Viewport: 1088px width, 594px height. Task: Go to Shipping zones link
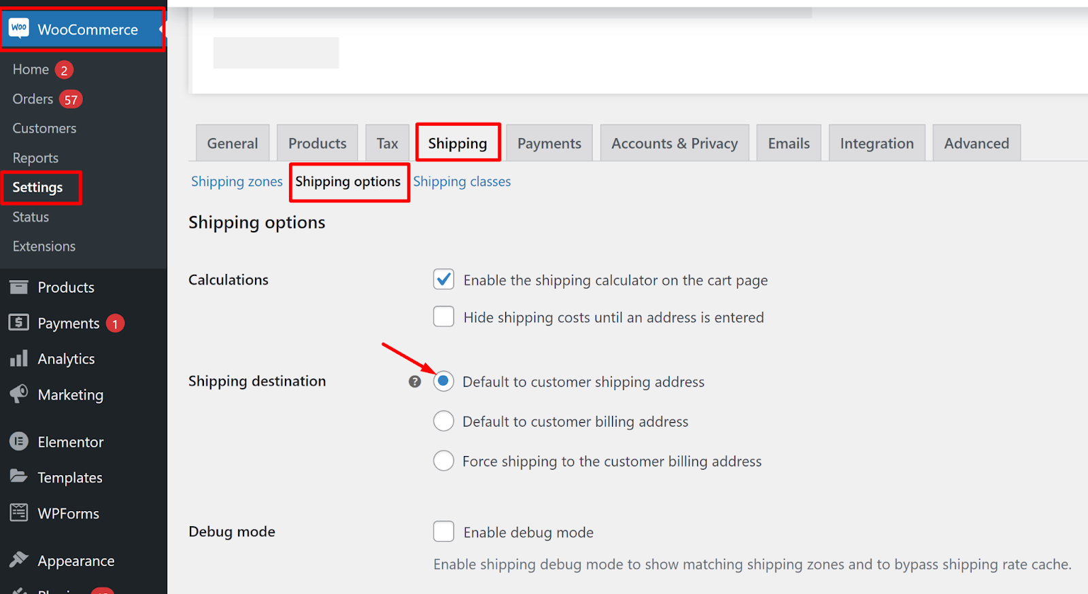tap(237, 181)
